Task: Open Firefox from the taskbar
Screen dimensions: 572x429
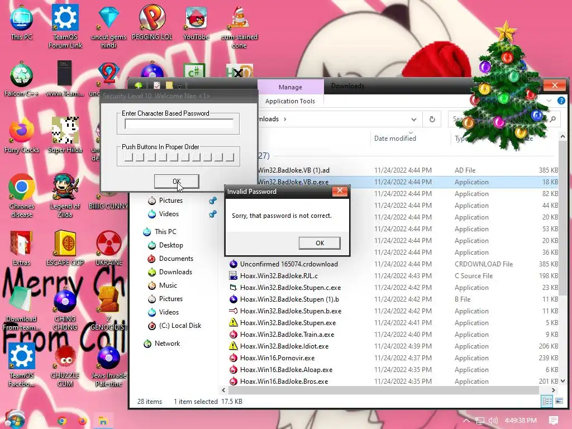Action: [x=83, y=421]
